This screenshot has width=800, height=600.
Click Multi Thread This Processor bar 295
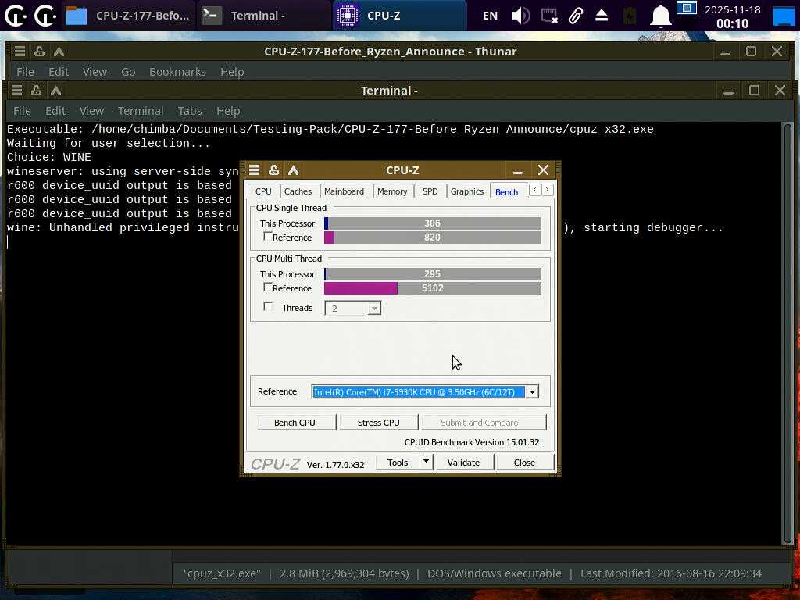[433, 274]
